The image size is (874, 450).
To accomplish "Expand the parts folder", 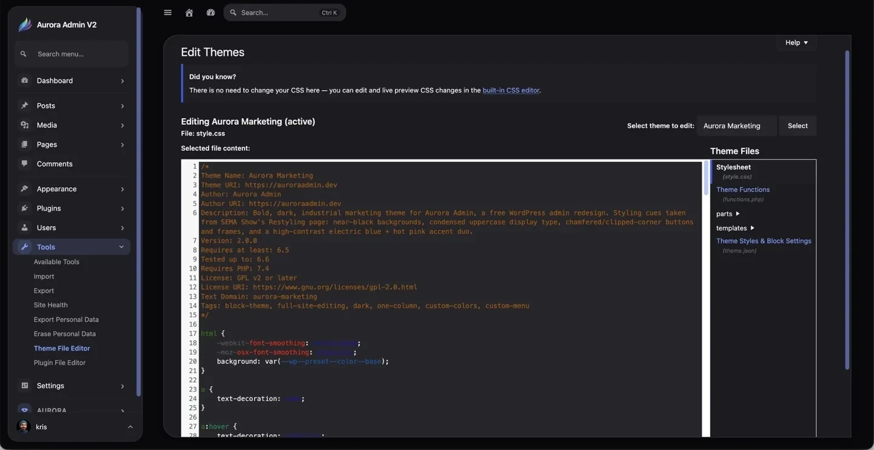I will tap(728, 214).
